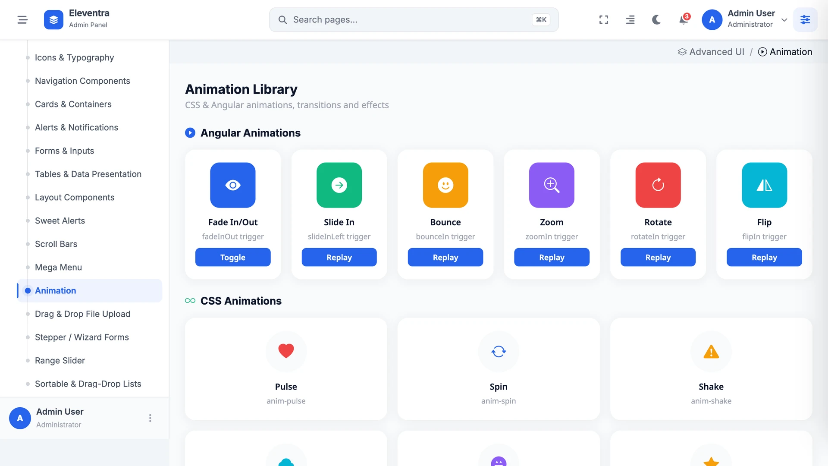The width and height of the screenshot is (828, 466).
Task: Toggle dark mode with the moon icon
Action: tap(656, 19)
